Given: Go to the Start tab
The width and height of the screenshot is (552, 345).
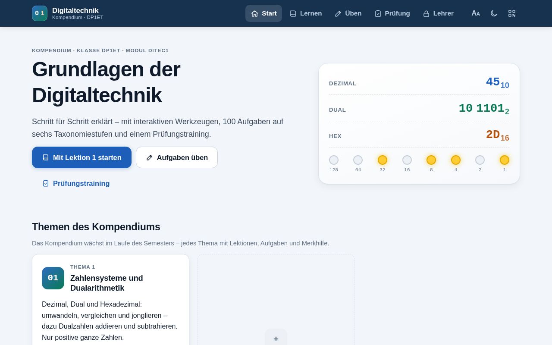Looking at the screenshot, I should pyautogui.click(x=263, y=13).
